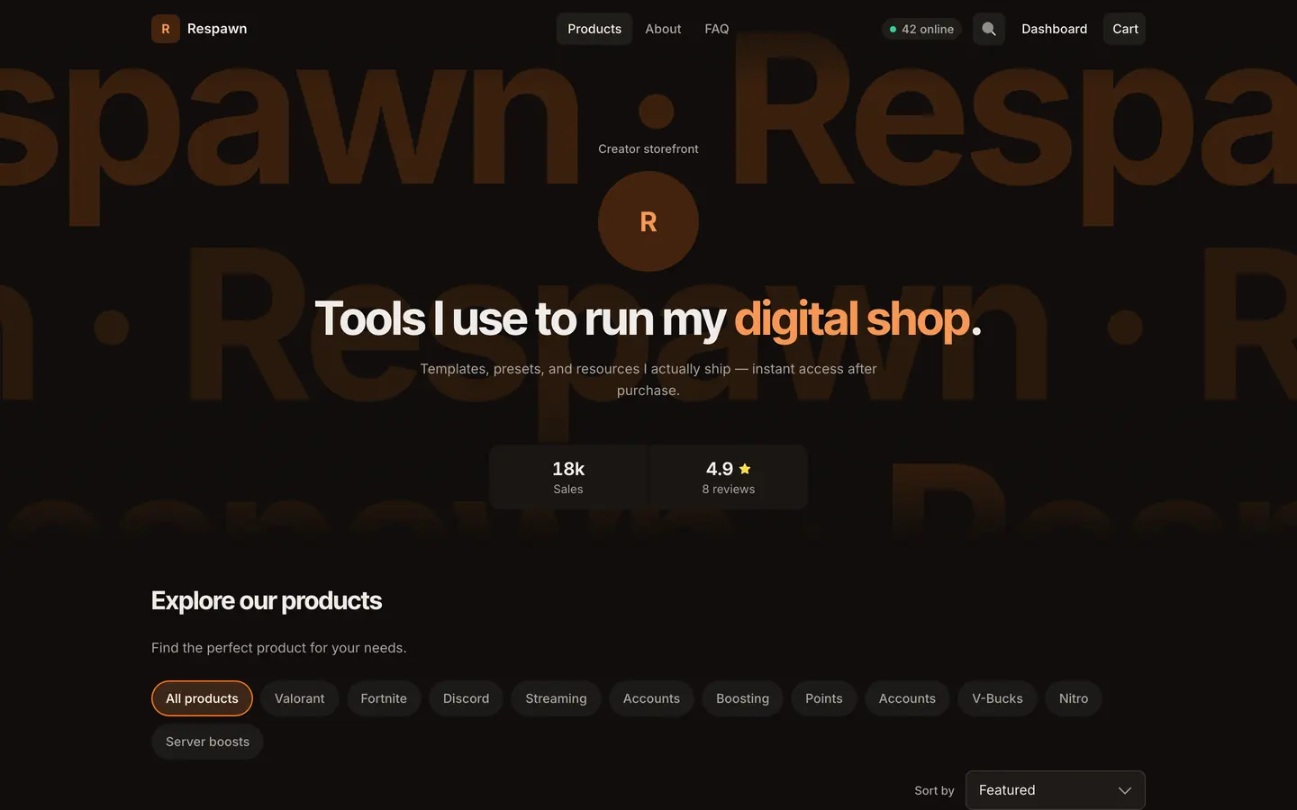Click the orange 'digital shop' headline words

852,319
